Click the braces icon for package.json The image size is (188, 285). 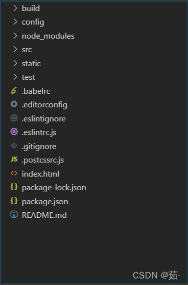[14, 201]
